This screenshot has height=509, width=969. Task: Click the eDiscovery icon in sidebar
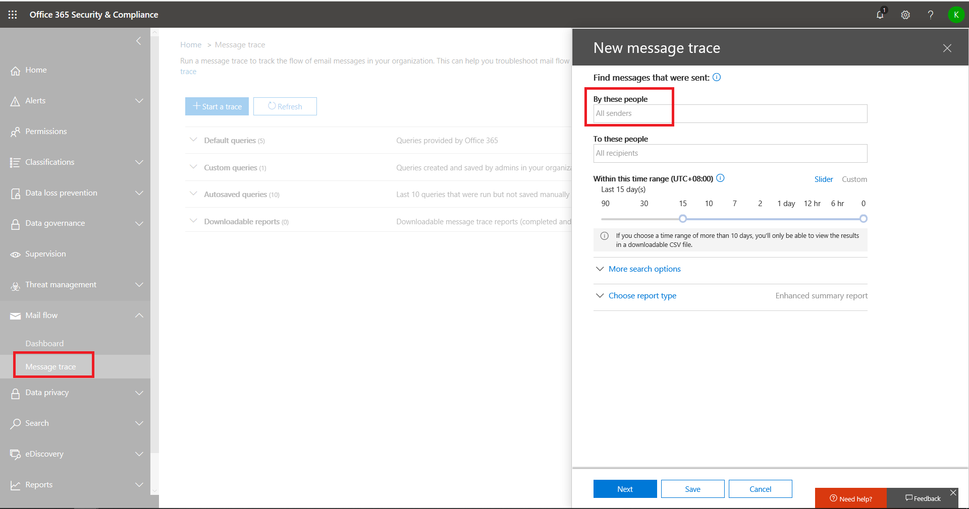coord(16,454)
